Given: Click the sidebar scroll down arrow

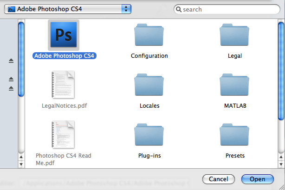Looking at the screenshot, I should pyautogui.click(x=21, y=164).
